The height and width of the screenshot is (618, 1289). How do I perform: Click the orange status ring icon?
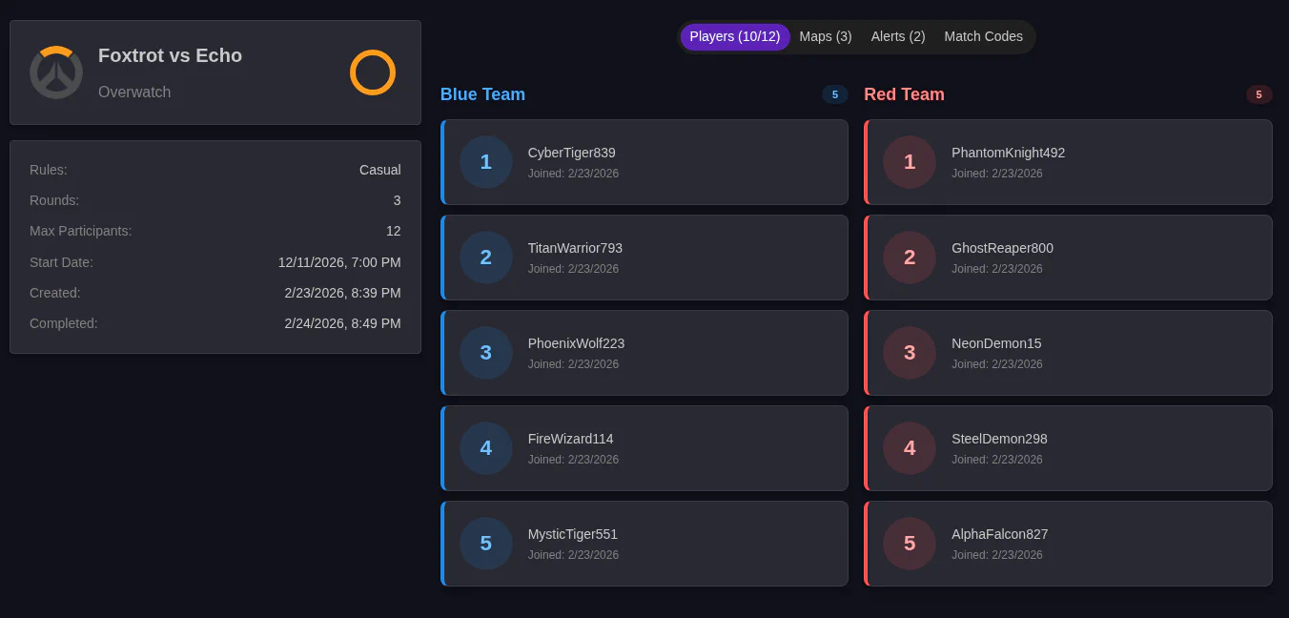pos(373,72)
